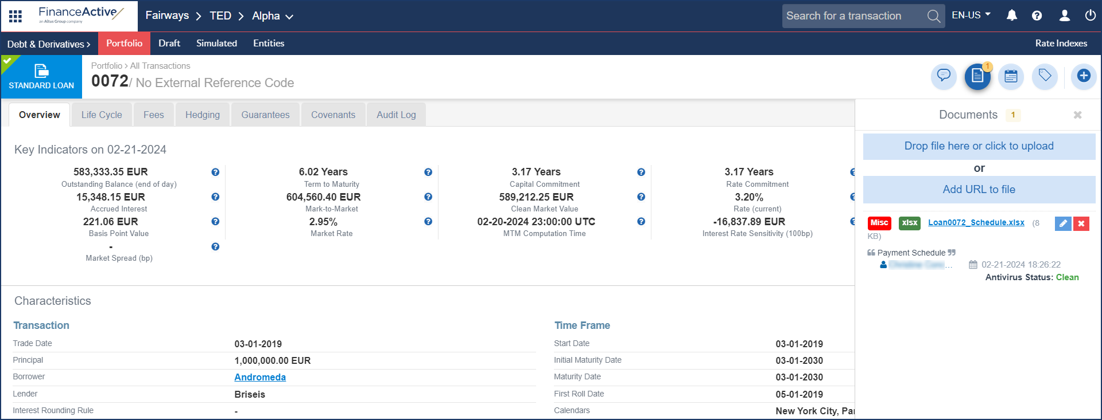Open the comments speech bubble icon
Image resolution: width=1102 pixels, height=420 pixels.
point(944,76)
